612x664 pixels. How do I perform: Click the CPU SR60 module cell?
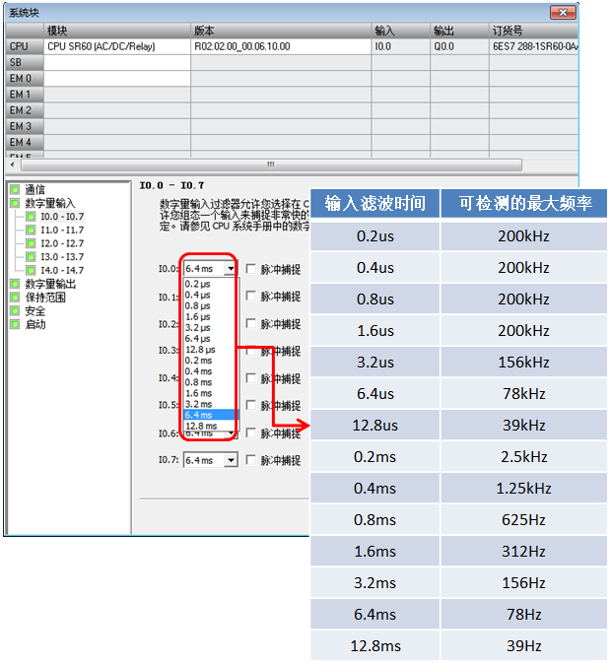coord(117,46)
